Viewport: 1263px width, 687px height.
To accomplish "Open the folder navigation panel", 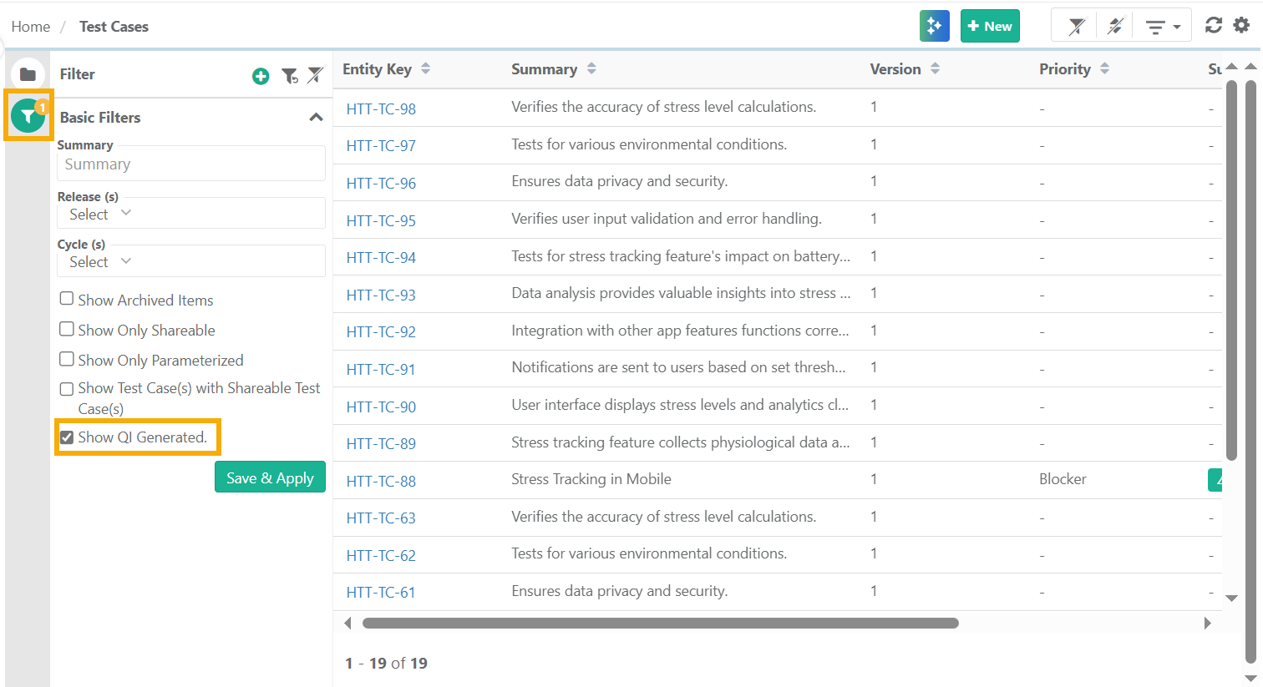I will pyautogui.click(x=28, y=74).
